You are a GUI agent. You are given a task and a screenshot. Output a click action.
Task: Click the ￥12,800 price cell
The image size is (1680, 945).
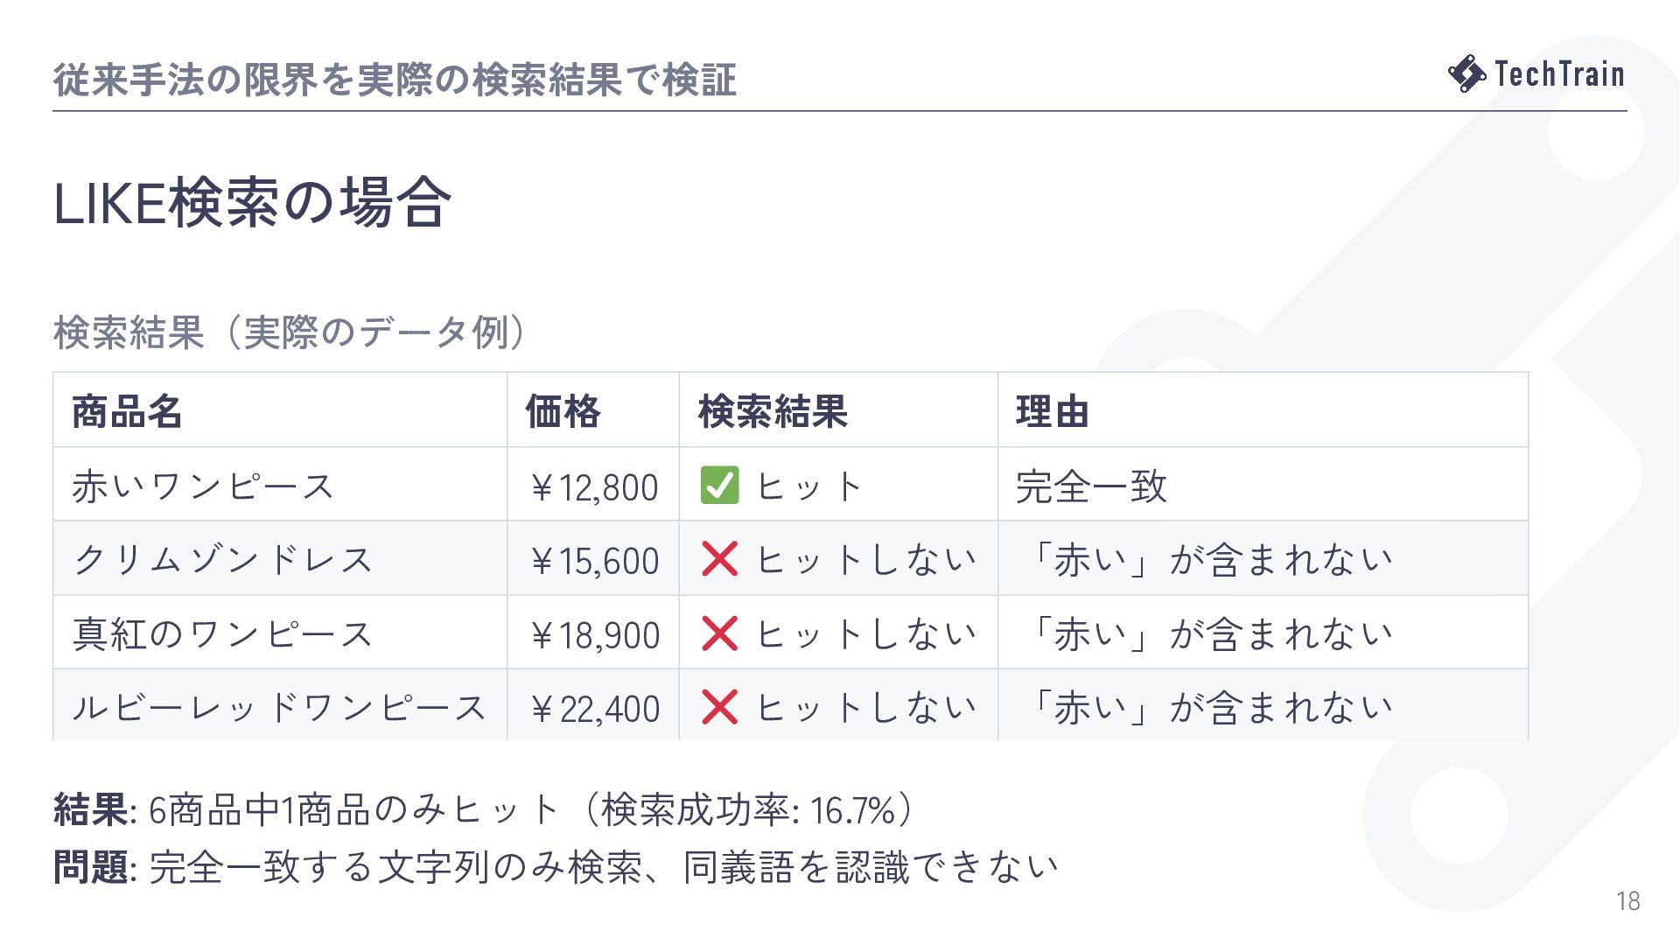(593, 485)
